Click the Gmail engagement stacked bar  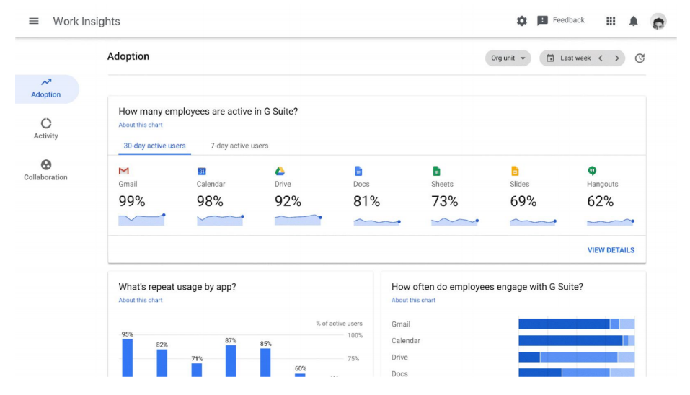(577, 324)
